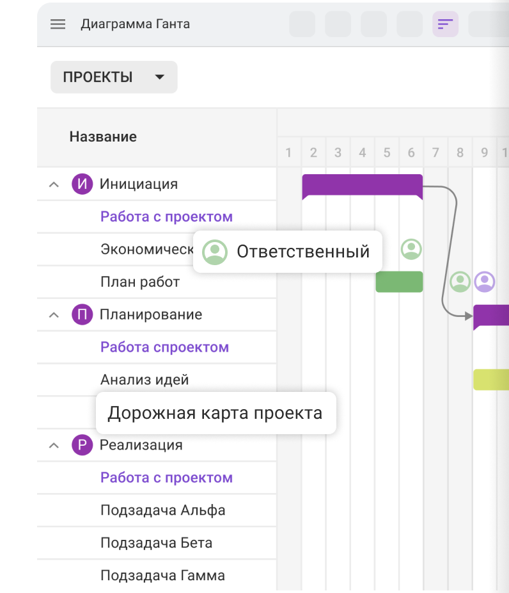Open the ПРОЕКТЫ dropdown

coord(114,77)
